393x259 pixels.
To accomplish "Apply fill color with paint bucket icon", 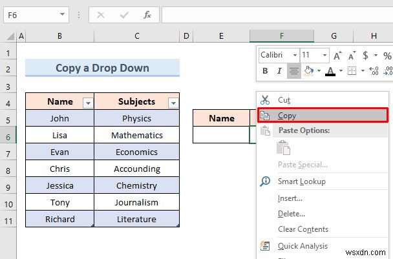I will (308, 71).
